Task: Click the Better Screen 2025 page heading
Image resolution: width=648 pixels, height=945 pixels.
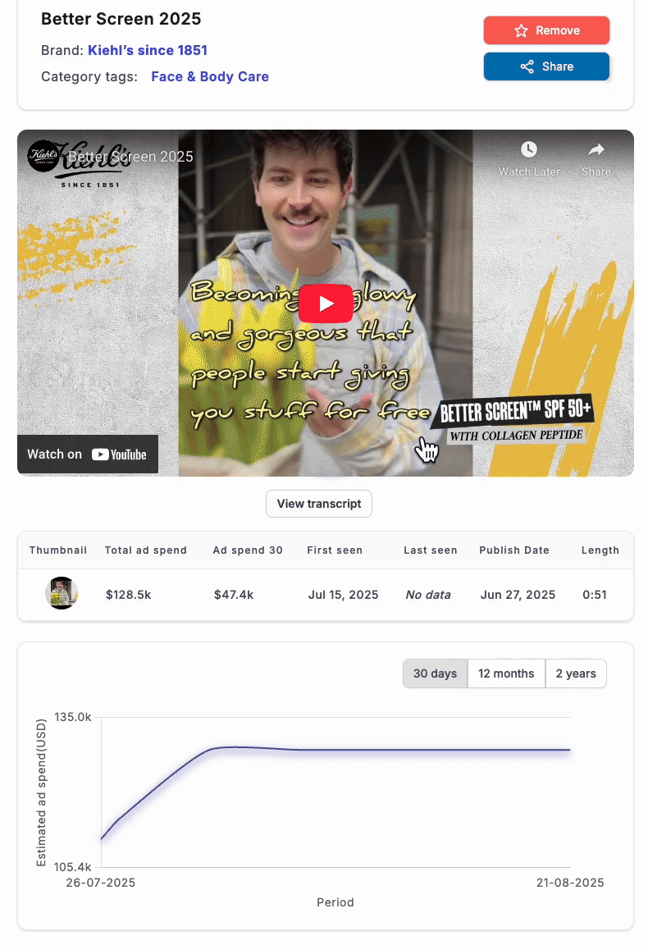Action: pyautogui.click(x=121, y=19)
